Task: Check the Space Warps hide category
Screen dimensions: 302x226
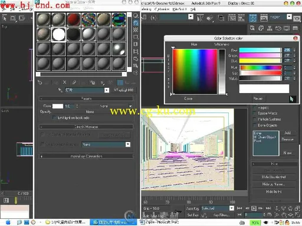Action: pyautogui.click(x=255, y=114)
